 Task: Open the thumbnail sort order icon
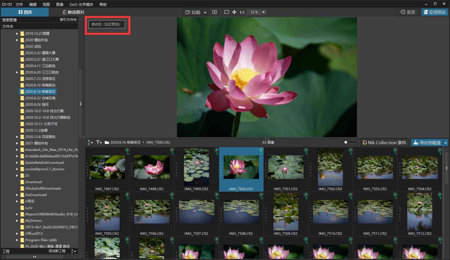pos(90,142)
